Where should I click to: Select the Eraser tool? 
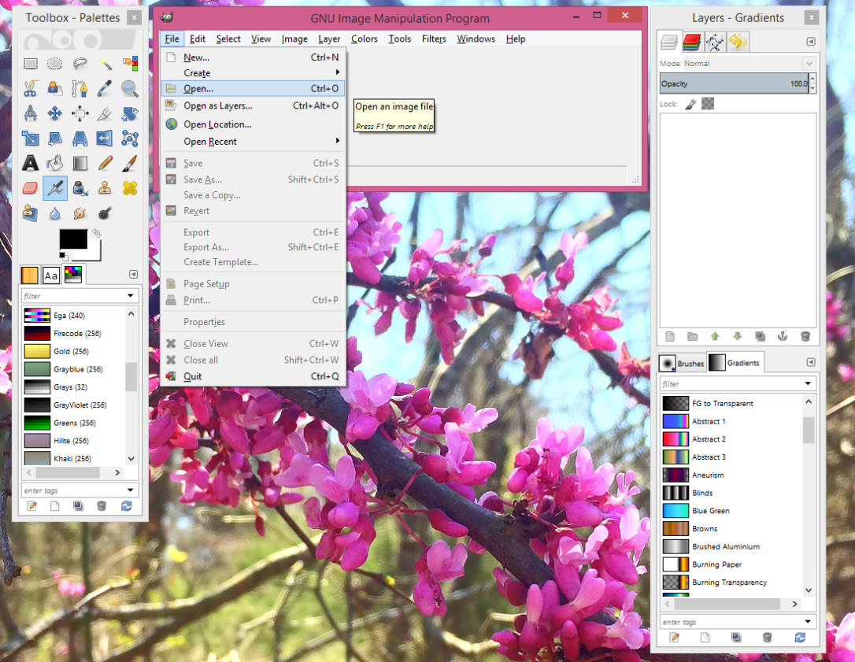[x=30, y=188]
